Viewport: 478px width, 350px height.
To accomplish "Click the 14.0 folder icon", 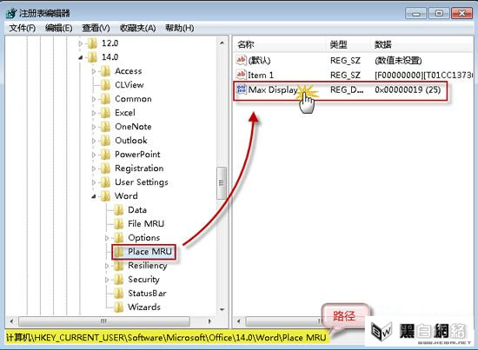I will pos(92,57).
